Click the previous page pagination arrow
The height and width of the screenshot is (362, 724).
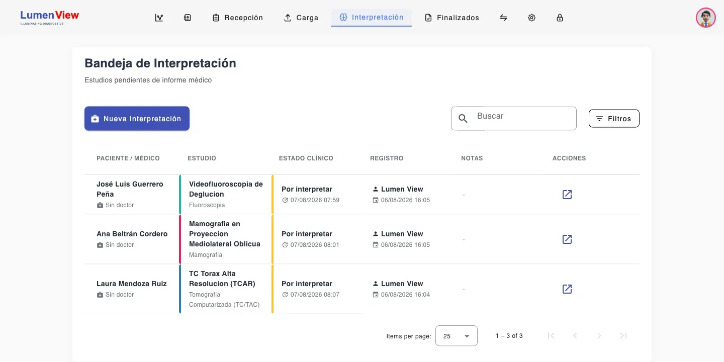[575, 336]
